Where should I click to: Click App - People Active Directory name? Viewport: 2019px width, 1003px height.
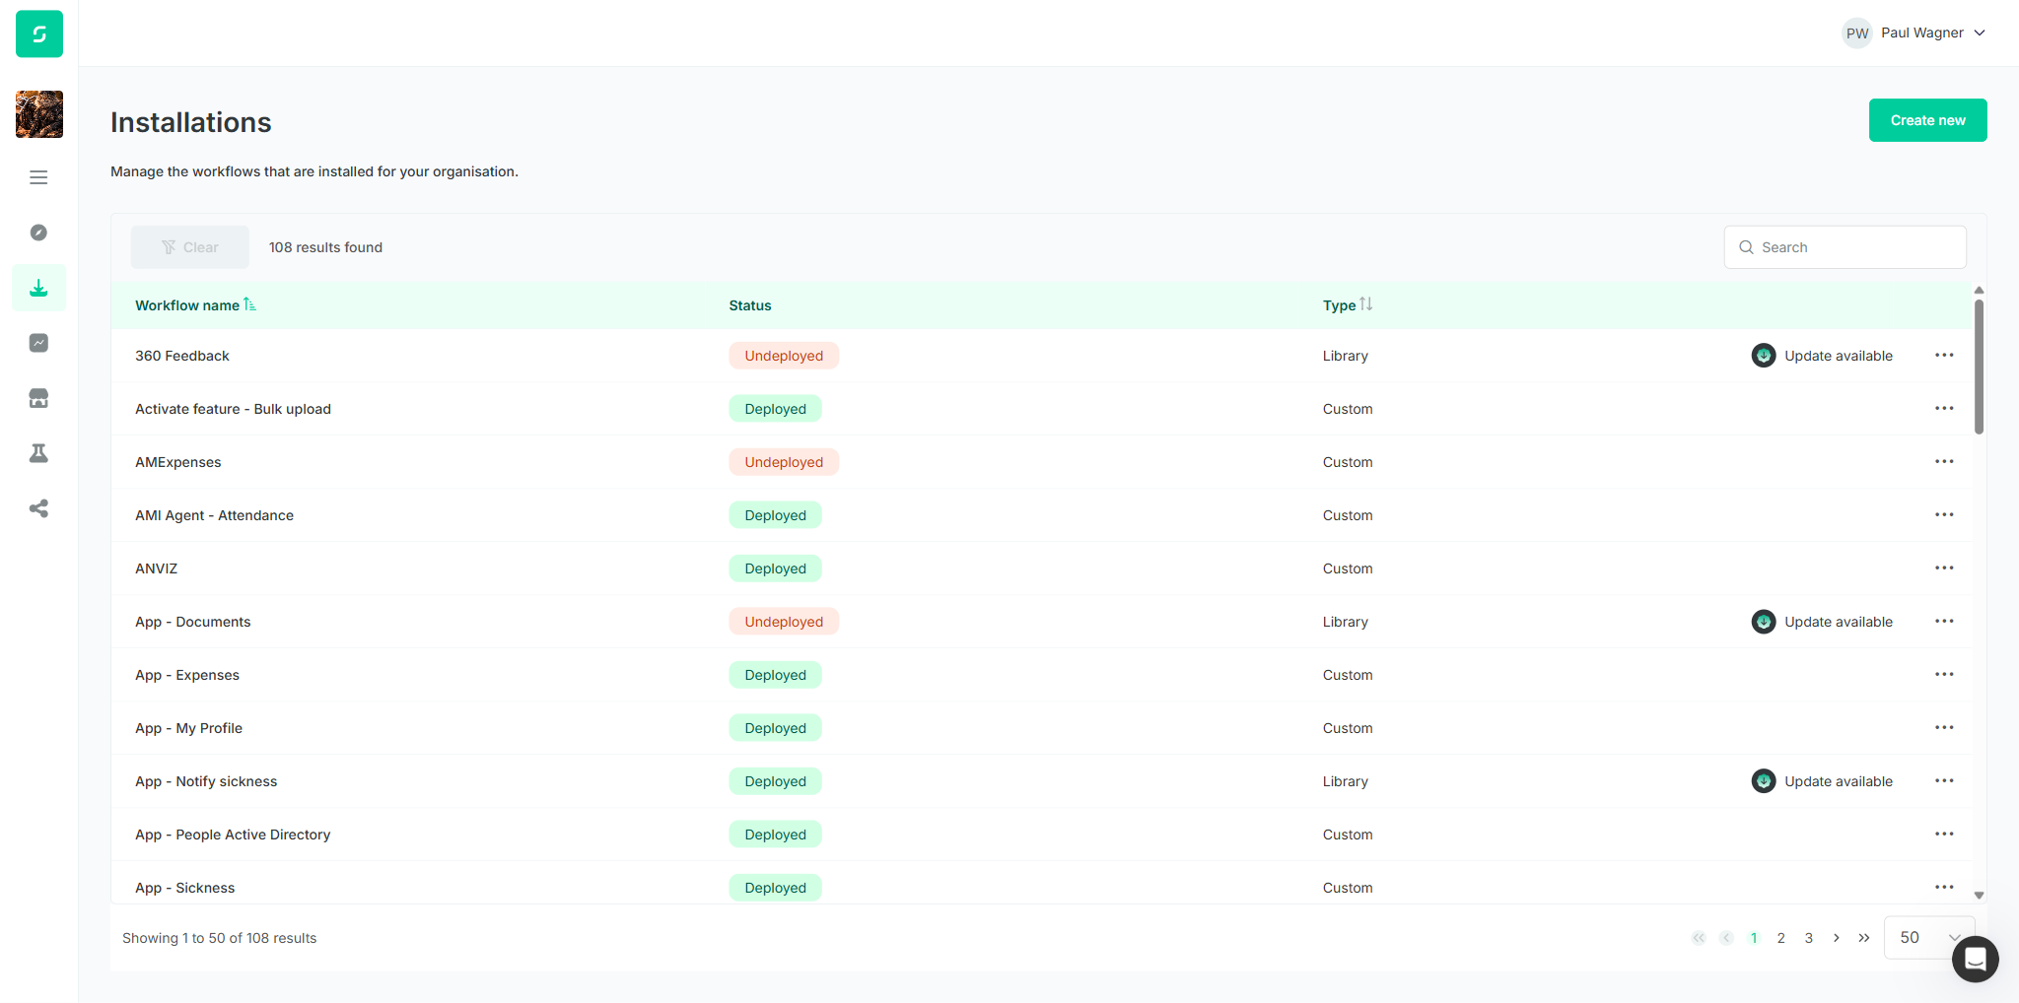[x=233, y=835]
